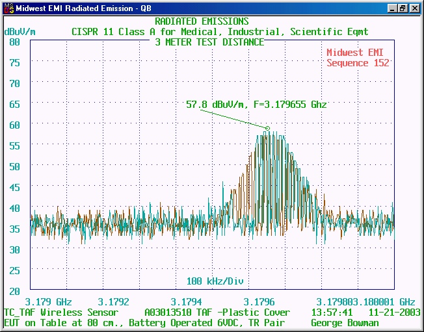Restore the window using the title bar button
Image resolution: width=424 pixels, height=332 pixels.
(403, 8)
